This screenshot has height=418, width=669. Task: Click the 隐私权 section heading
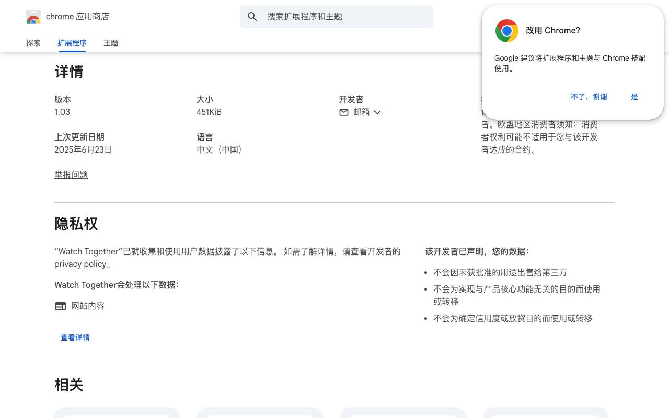pyautogui.click(x=76, y=224)
